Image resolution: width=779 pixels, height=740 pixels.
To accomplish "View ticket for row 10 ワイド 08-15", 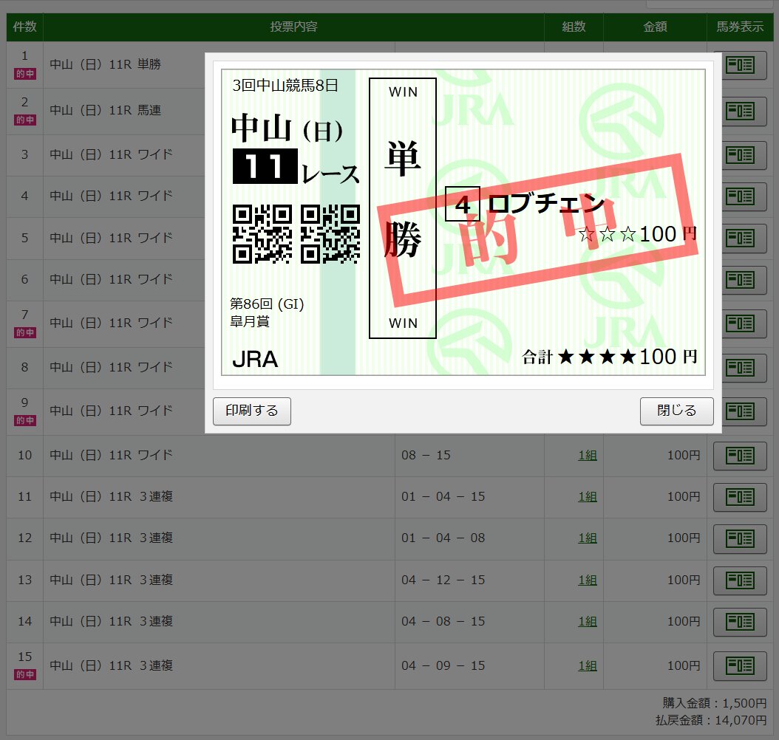I will tap(741, 456).
